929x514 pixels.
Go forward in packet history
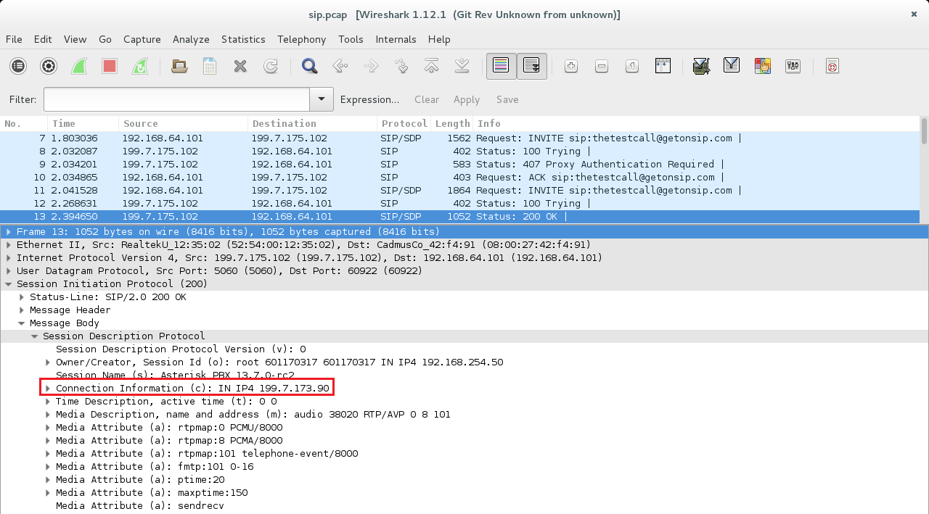(x=371, y=66)
